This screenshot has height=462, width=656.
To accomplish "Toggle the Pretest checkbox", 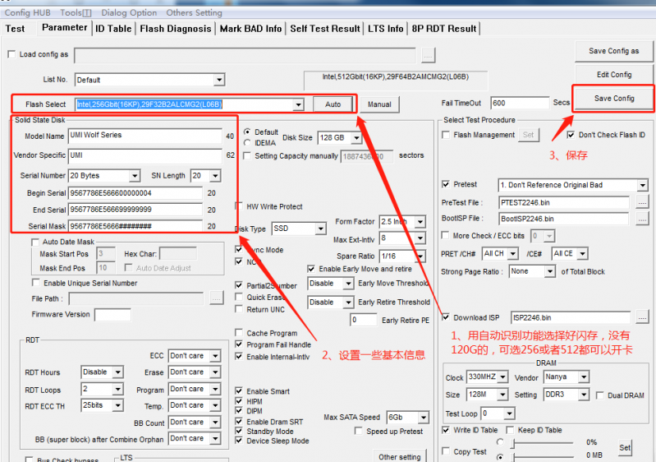I will (x=446, y=184).
